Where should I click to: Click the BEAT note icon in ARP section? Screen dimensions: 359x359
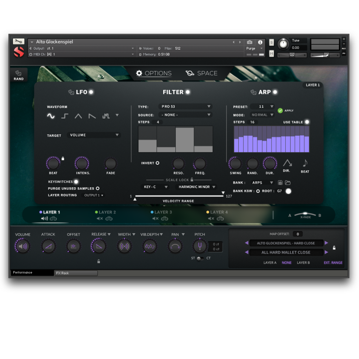pyautogui.click(x=305, y=163)
